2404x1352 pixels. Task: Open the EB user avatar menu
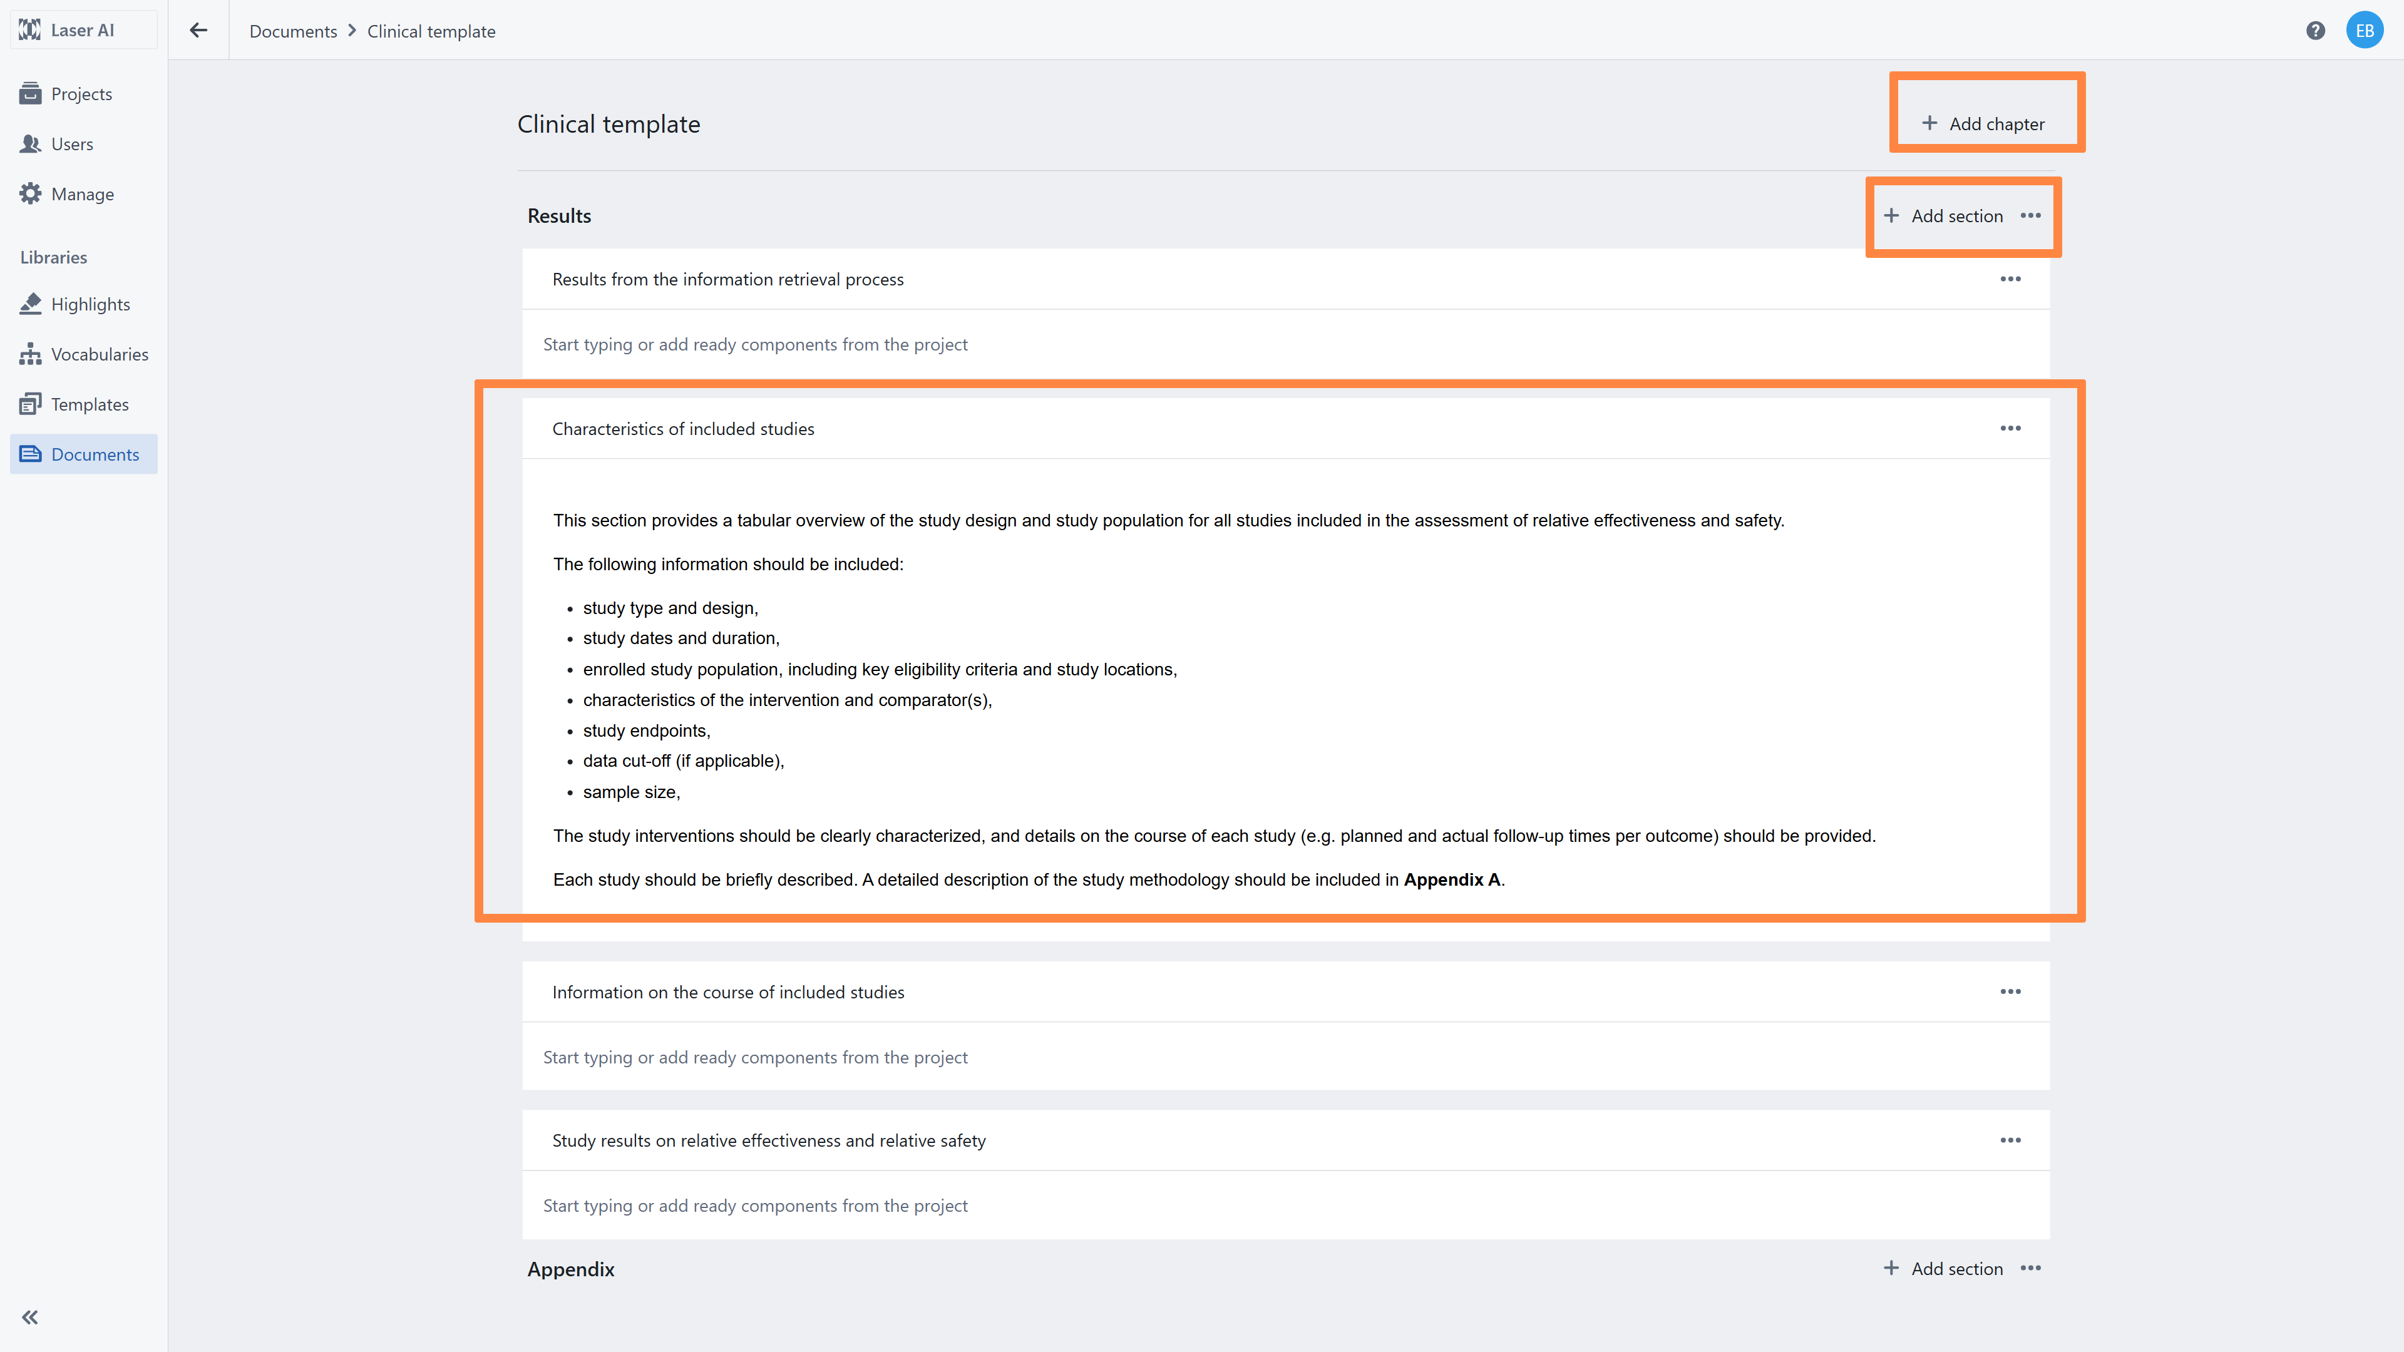click(2364, 31)
